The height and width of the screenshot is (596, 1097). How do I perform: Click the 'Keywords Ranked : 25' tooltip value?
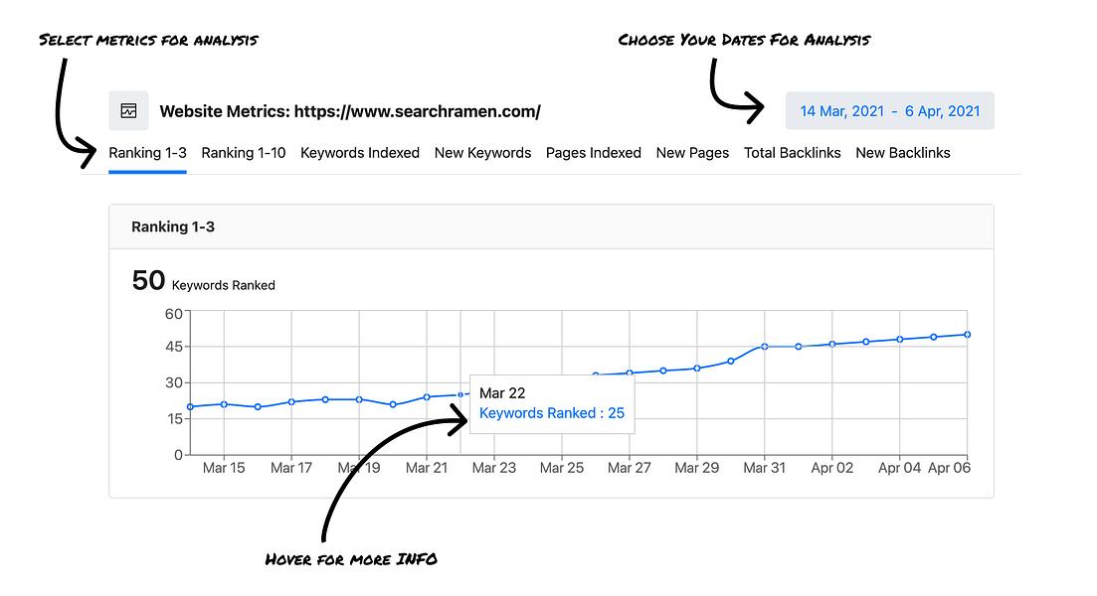552,413
